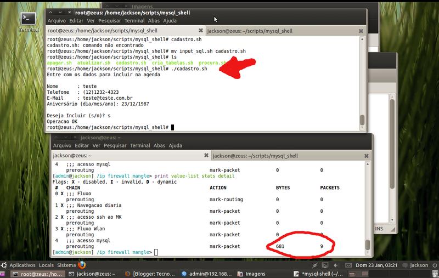Open the Pesquisar menu in top terminal

coord(110,21)
